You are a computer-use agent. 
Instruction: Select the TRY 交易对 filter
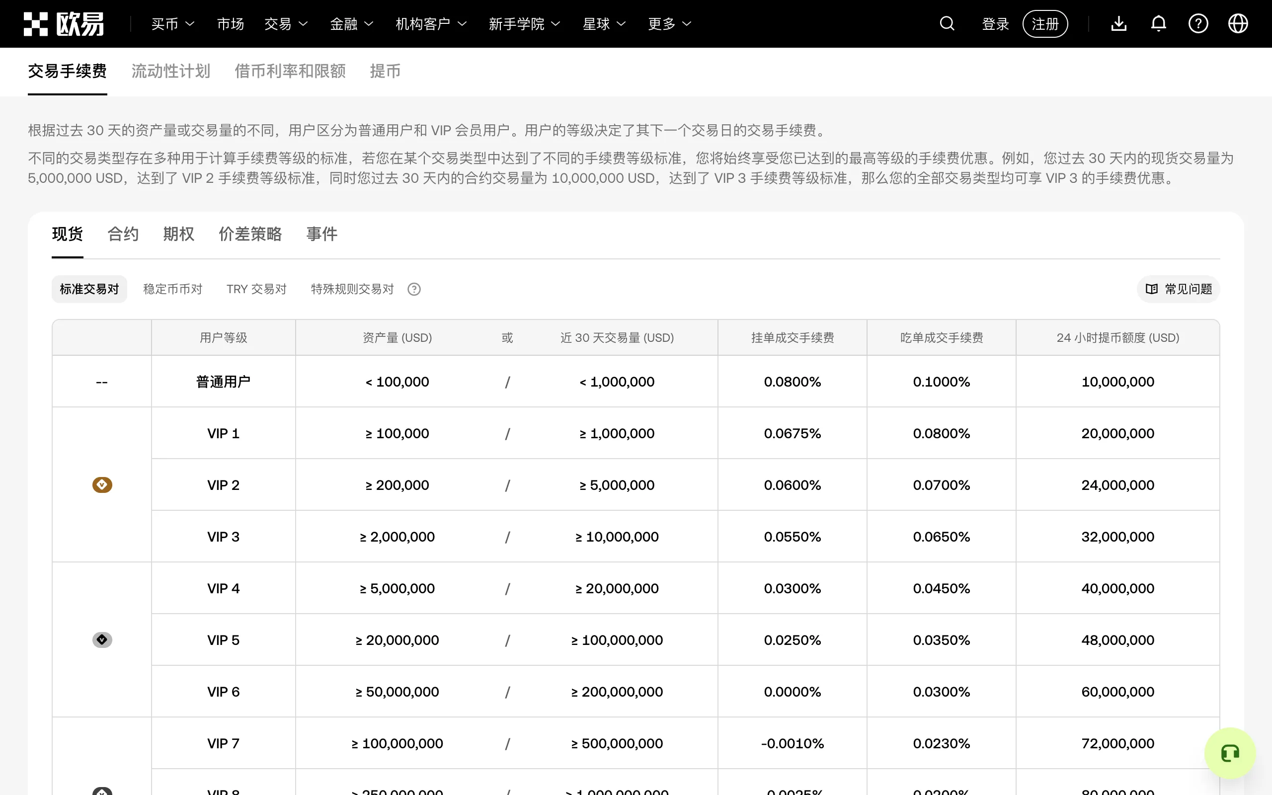coord(256,289)
